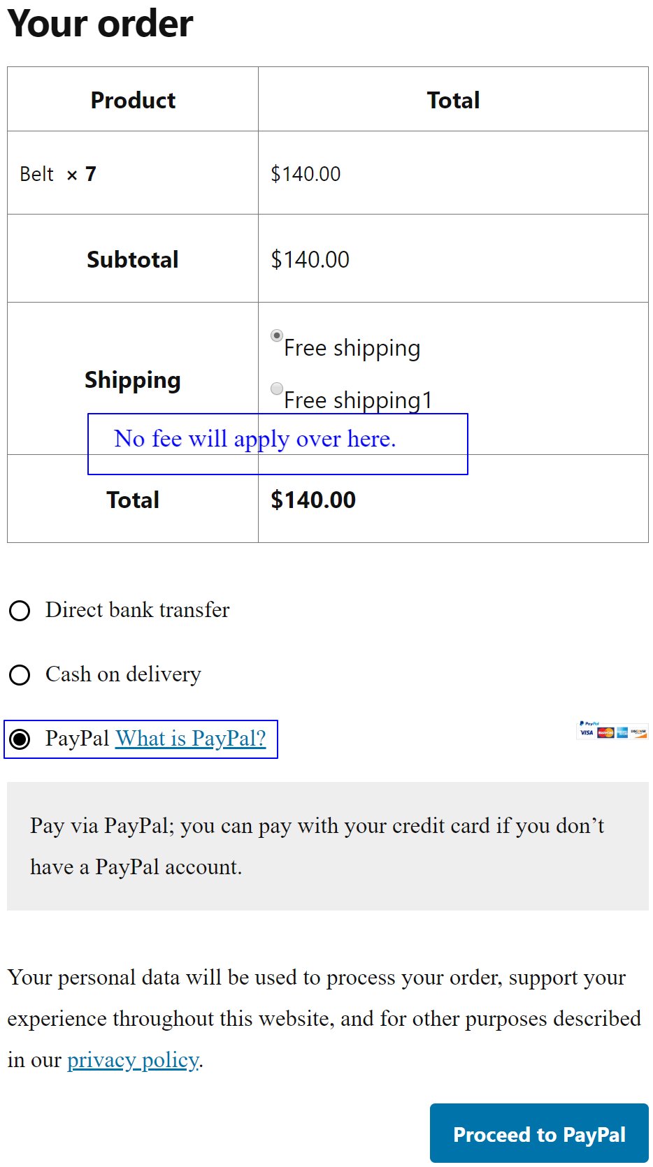Open the What is PayPal? link
The image size is (653, 1167).
coord(191,739)
